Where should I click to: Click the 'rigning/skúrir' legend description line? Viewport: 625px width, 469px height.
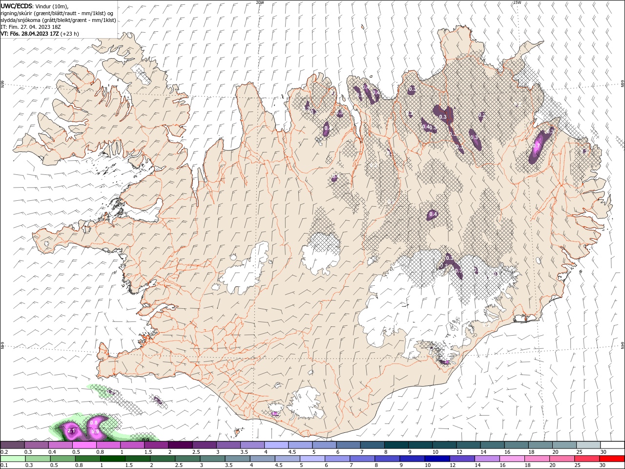pyautogui.click(x=58, y=13)
